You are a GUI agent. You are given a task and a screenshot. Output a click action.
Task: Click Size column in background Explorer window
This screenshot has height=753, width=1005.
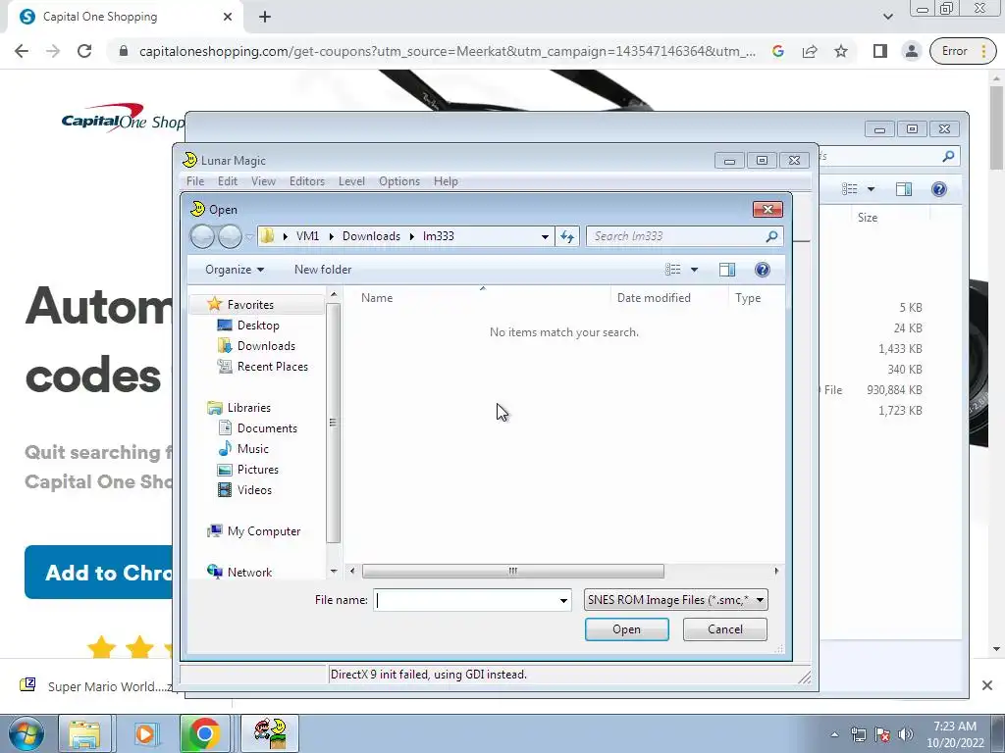pos(868,218)
